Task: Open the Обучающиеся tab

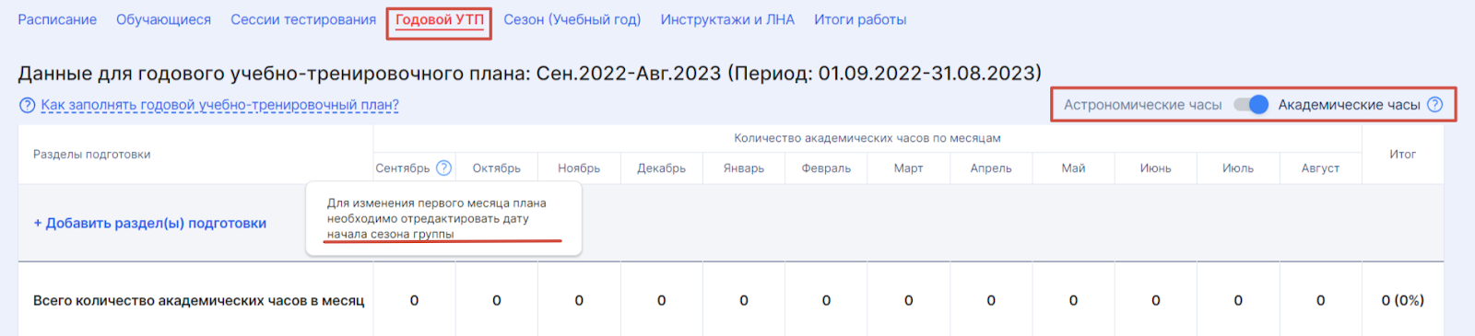Action: [163, 19]
